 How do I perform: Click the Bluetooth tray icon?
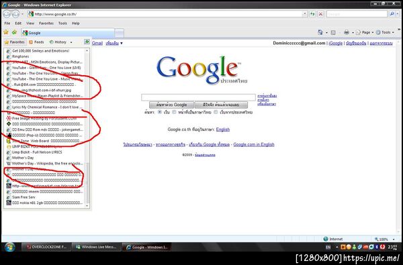[x=377, y=247]
